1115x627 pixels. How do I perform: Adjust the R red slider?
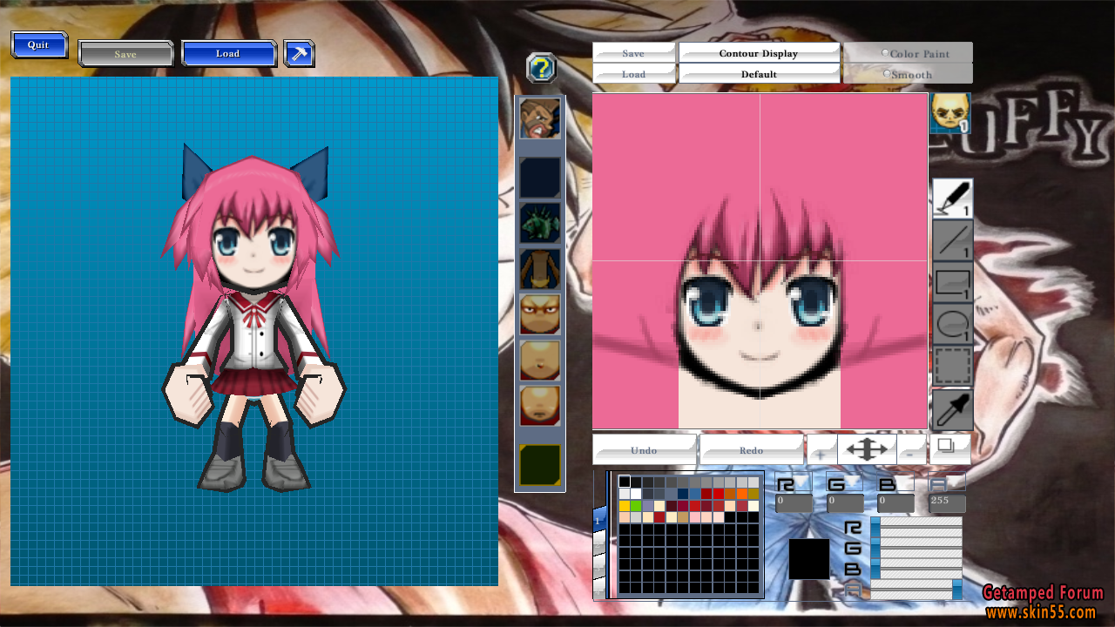(x=916, y=527)
